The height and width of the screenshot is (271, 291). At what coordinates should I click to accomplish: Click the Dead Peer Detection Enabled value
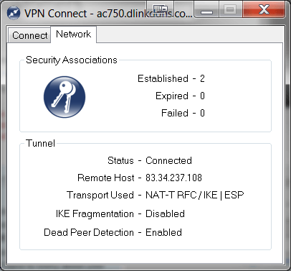(x=163, y=232)
